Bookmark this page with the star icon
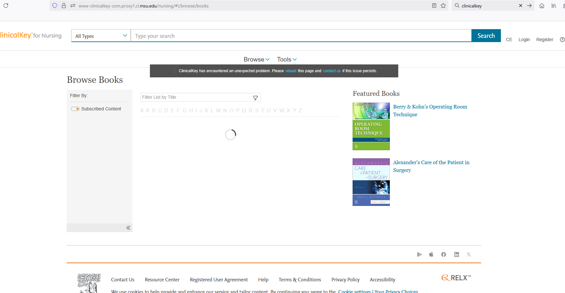Screen dimensions: 565x293 443,6
